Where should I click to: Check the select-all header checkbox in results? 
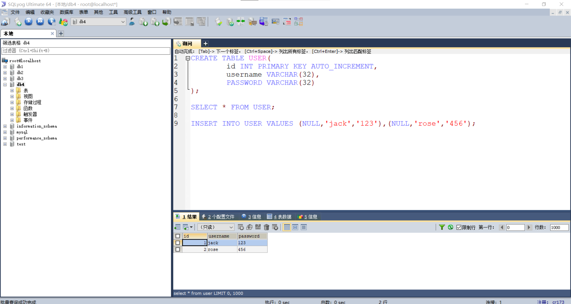coord(178,236)
